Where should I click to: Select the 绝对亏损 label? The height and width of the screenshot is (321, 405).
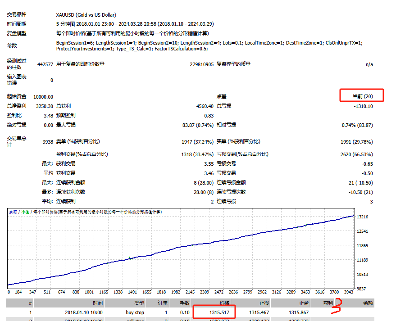(17, 125)
